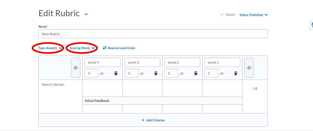Add a new level on the left side
313x131 pixels.
point(76,68)
